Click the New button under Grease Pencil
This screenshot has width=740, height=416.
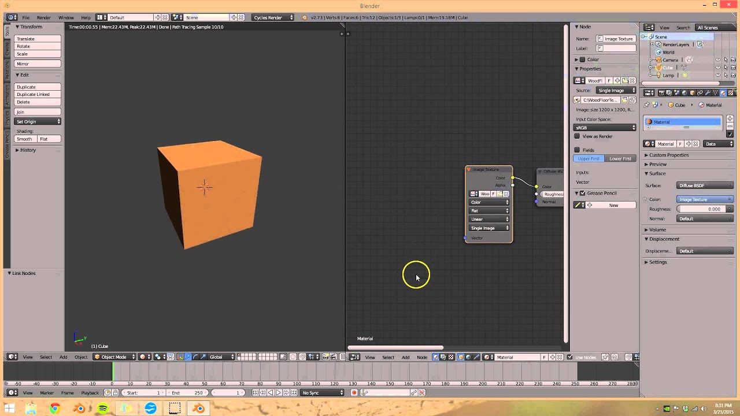coord(613,205)
